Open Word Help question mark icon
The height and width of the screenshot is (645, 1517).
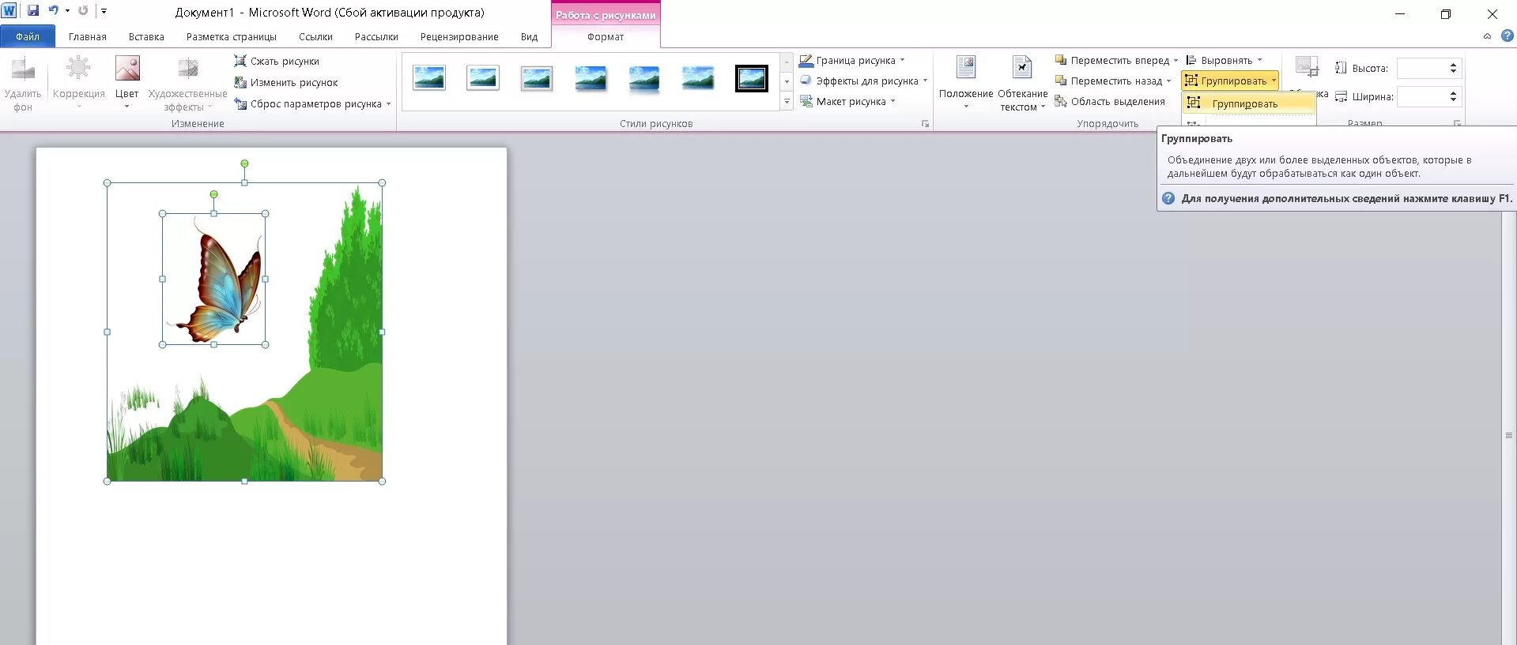point(1508,36)
